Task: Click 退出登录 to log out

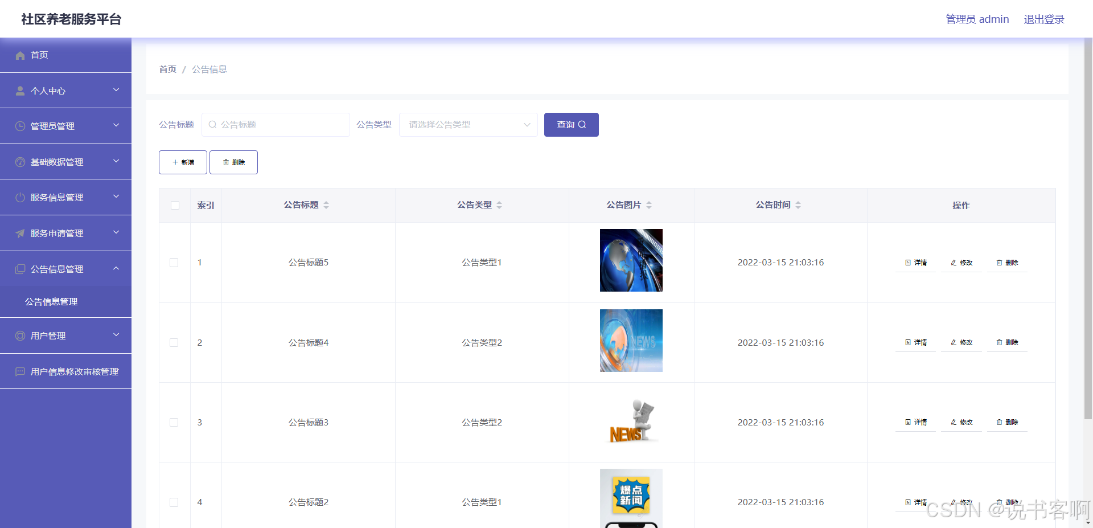Action: [x=1043, y=19]
